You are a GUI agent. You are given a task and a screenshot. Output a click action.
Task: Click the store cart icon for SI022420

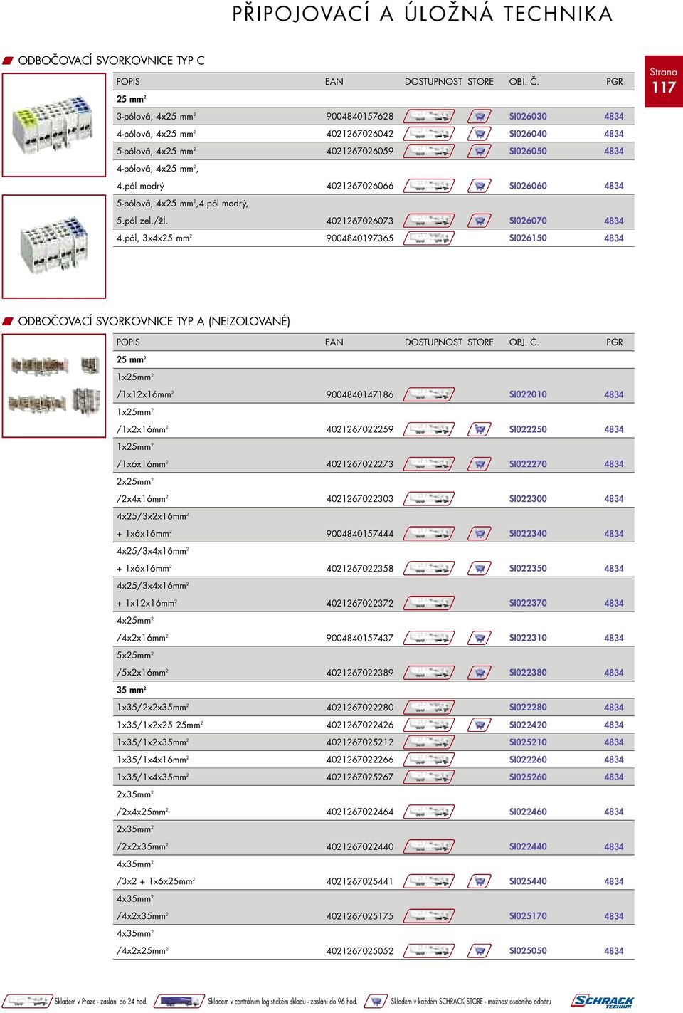point(480,725)
